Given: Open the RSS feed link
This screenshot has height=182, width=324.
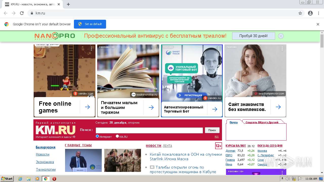Looking at the screenshot, I should (x=217, y=137).
